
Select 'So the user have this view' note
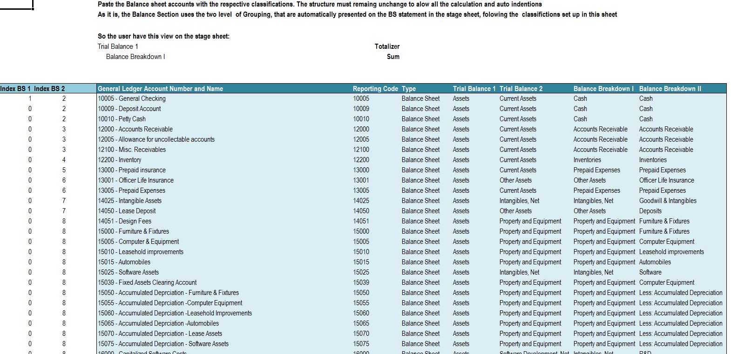click(x=163, y=36)
